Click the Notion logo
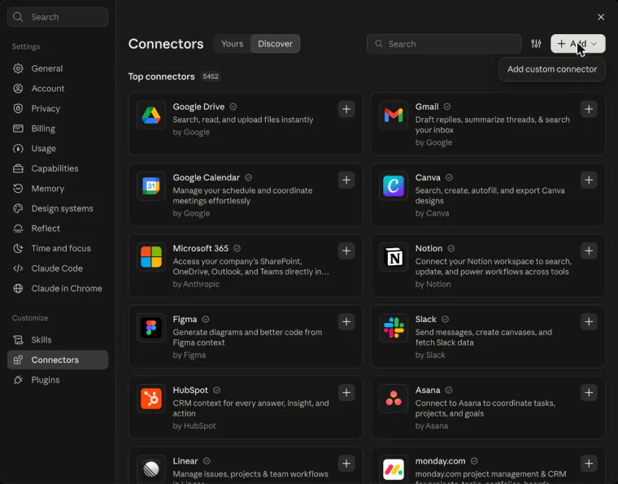 click(x=394, y=257)
